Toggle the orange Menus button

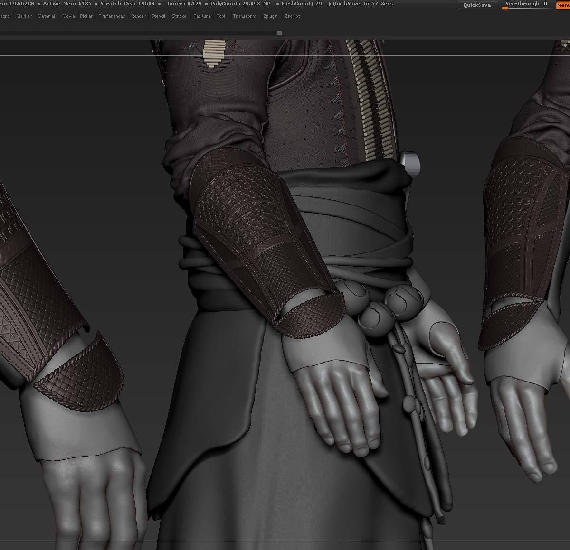point(563,5)
